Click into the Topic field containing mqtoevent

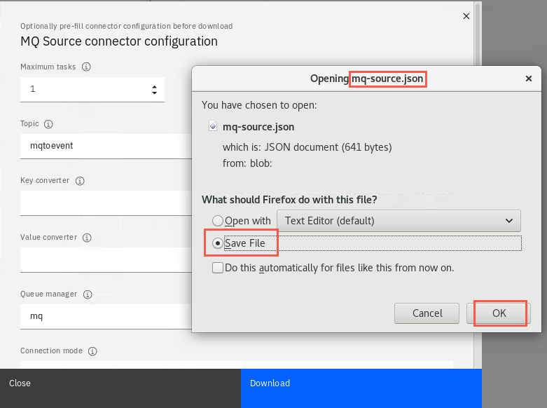[106, 146]
